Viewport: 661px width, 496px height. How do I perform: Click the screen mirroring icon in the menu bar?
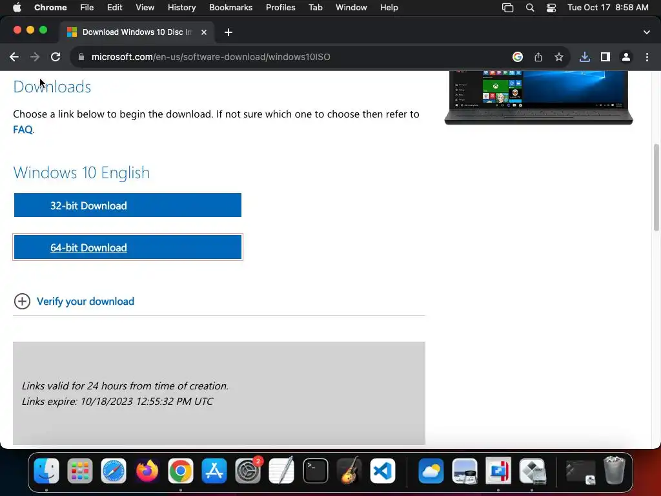coord(507,8)
